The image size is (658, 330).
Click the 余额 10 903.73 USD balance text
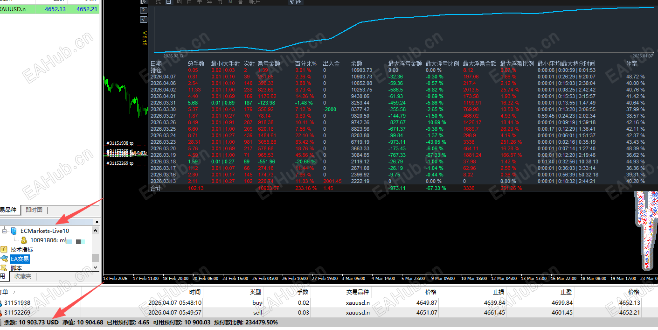point(31,323)
